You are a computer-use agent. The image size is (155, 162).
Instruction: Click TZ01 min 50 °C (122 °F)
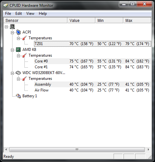tap(109, 44)
